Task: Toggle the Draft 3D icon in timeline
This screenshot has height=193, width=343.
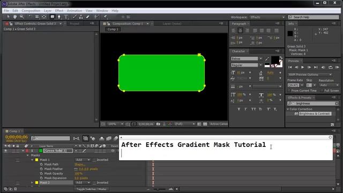Action: click(93, 138)
